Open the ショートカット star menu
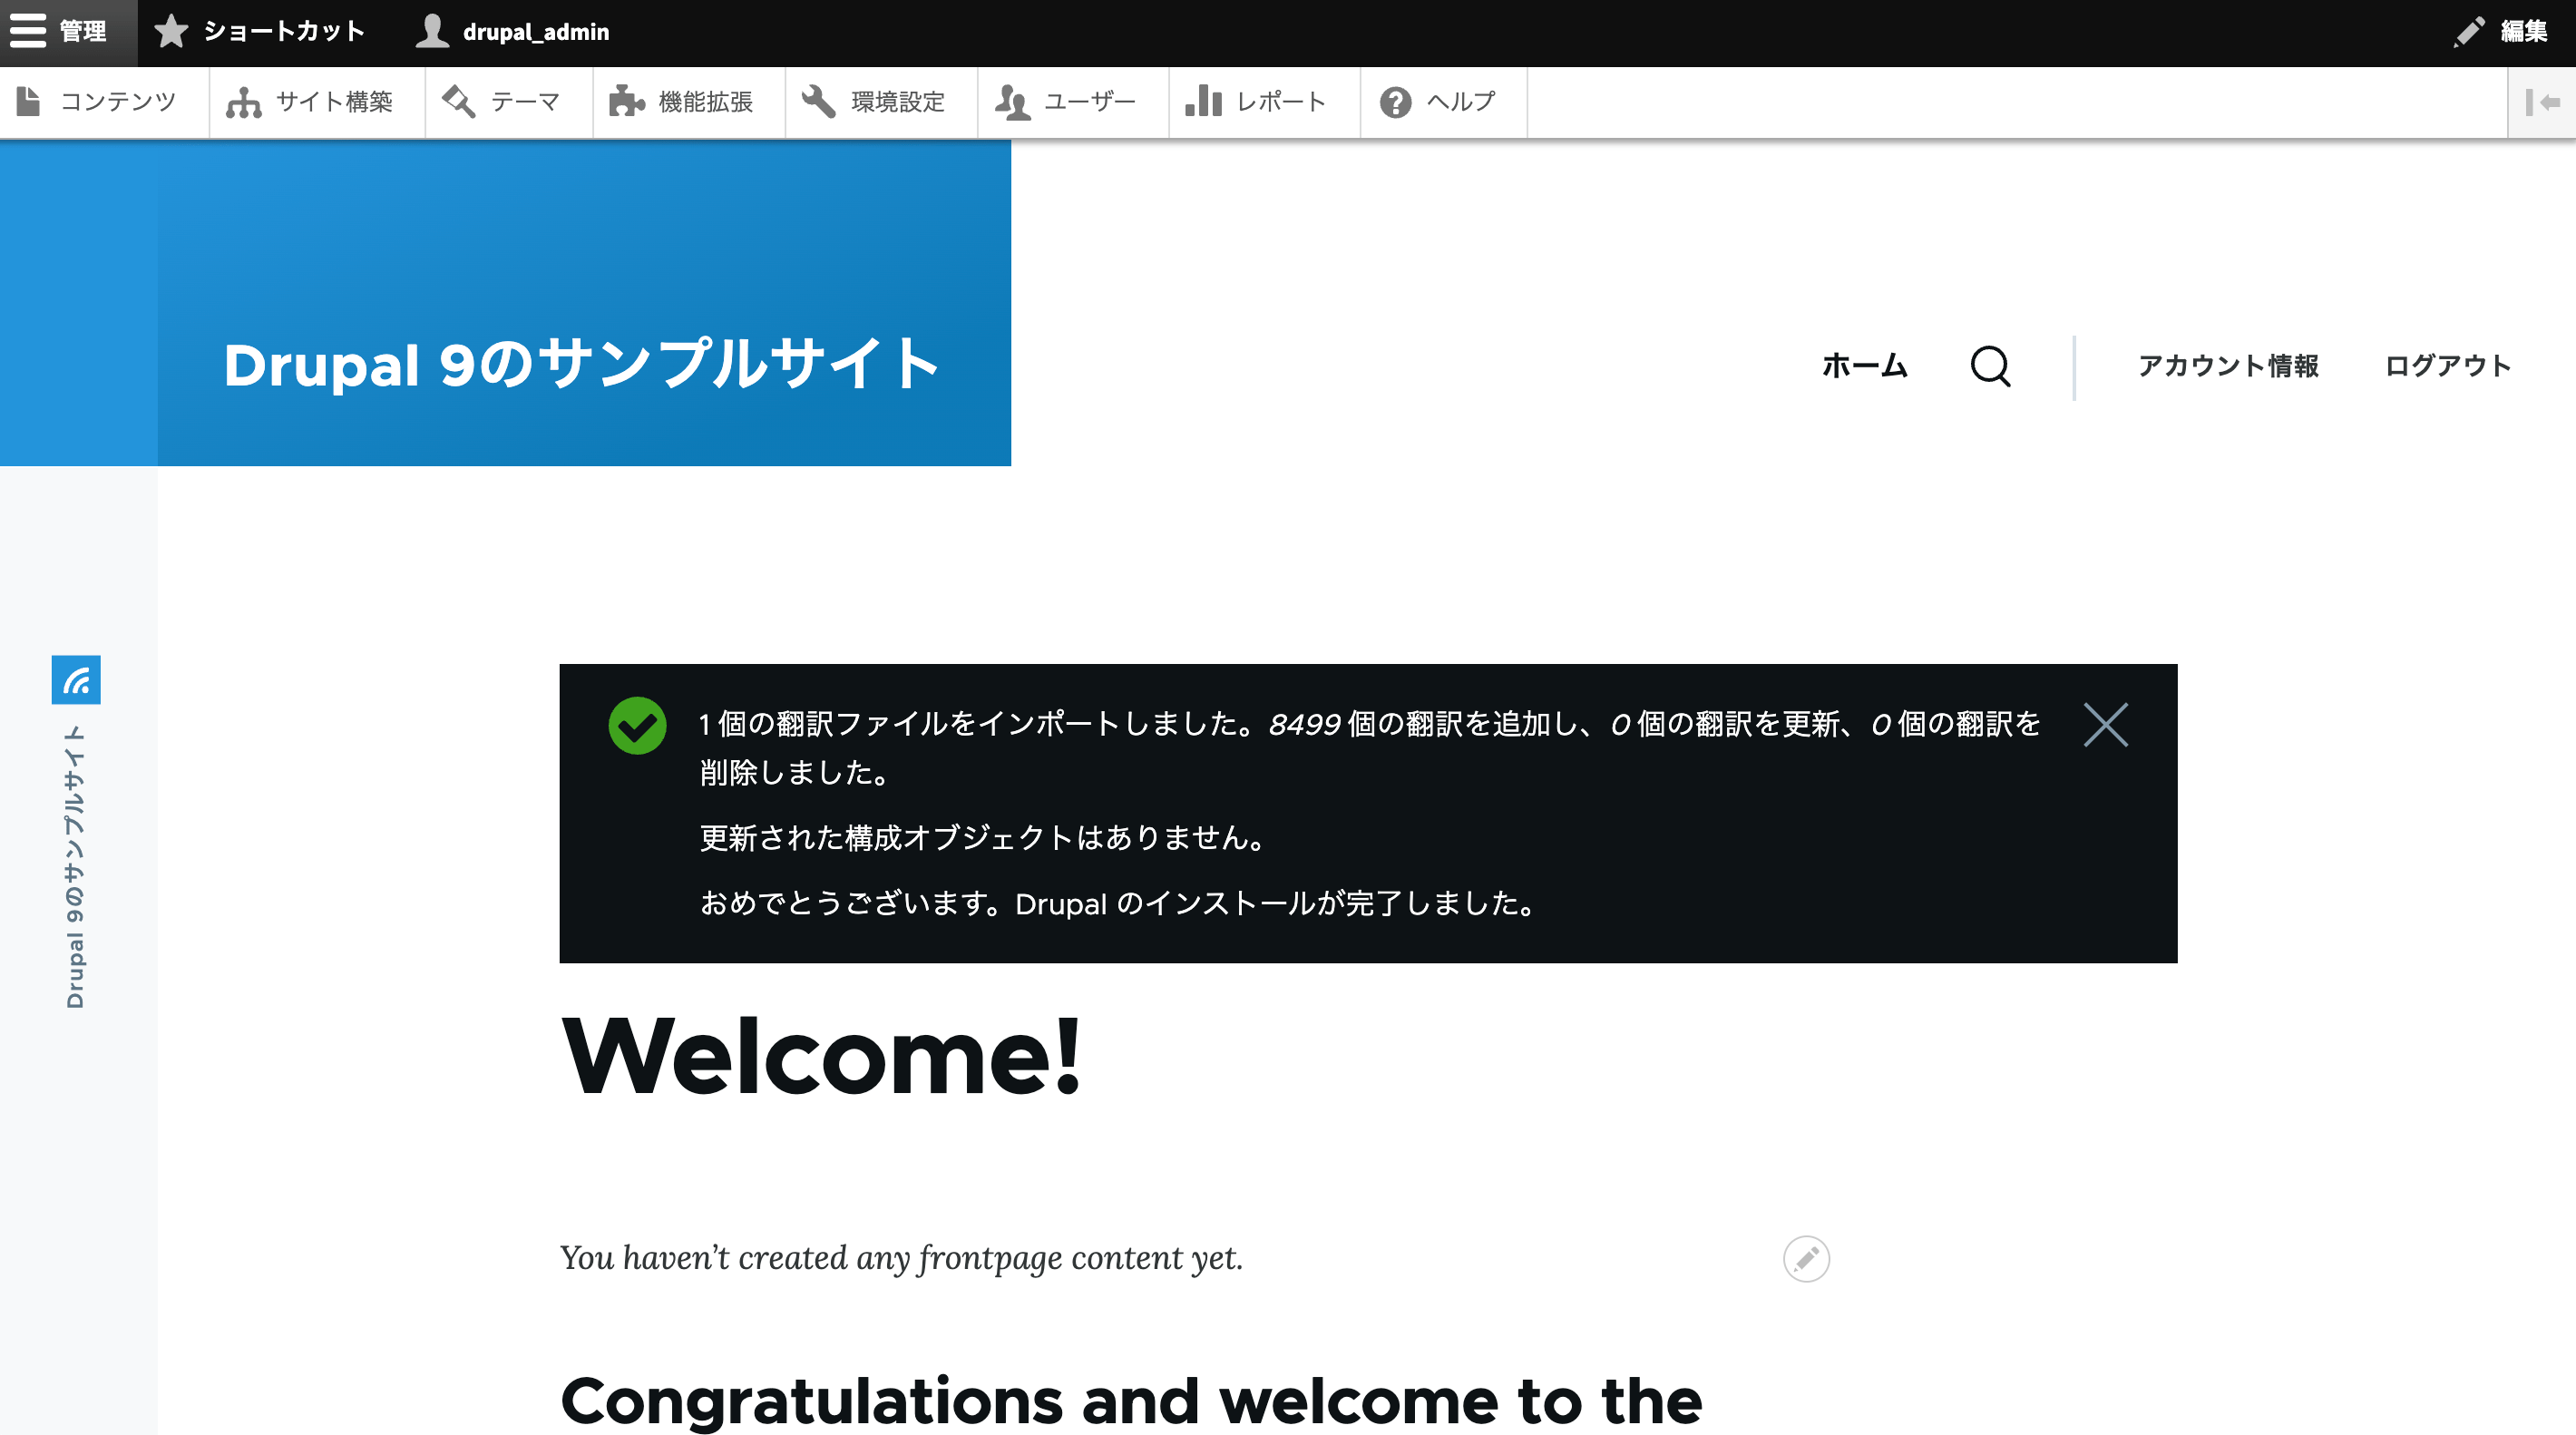The height and width of the screenshot is (1435, 2576). pyautogui.click(x=260, y=32)
